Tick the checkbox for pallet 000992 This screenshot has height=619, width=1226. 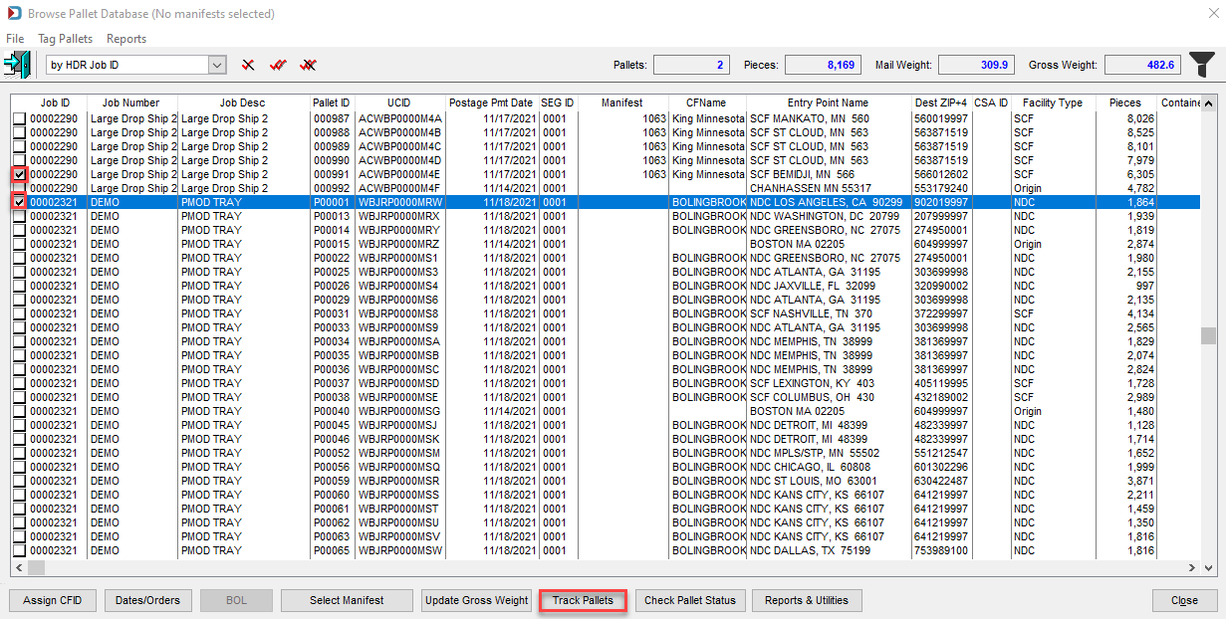20,188
